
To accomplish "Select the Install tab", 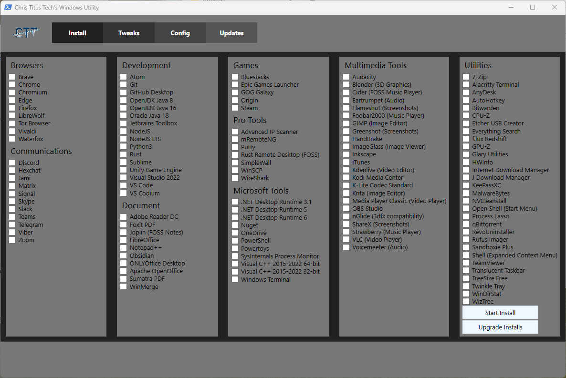I will coord(78,33).
